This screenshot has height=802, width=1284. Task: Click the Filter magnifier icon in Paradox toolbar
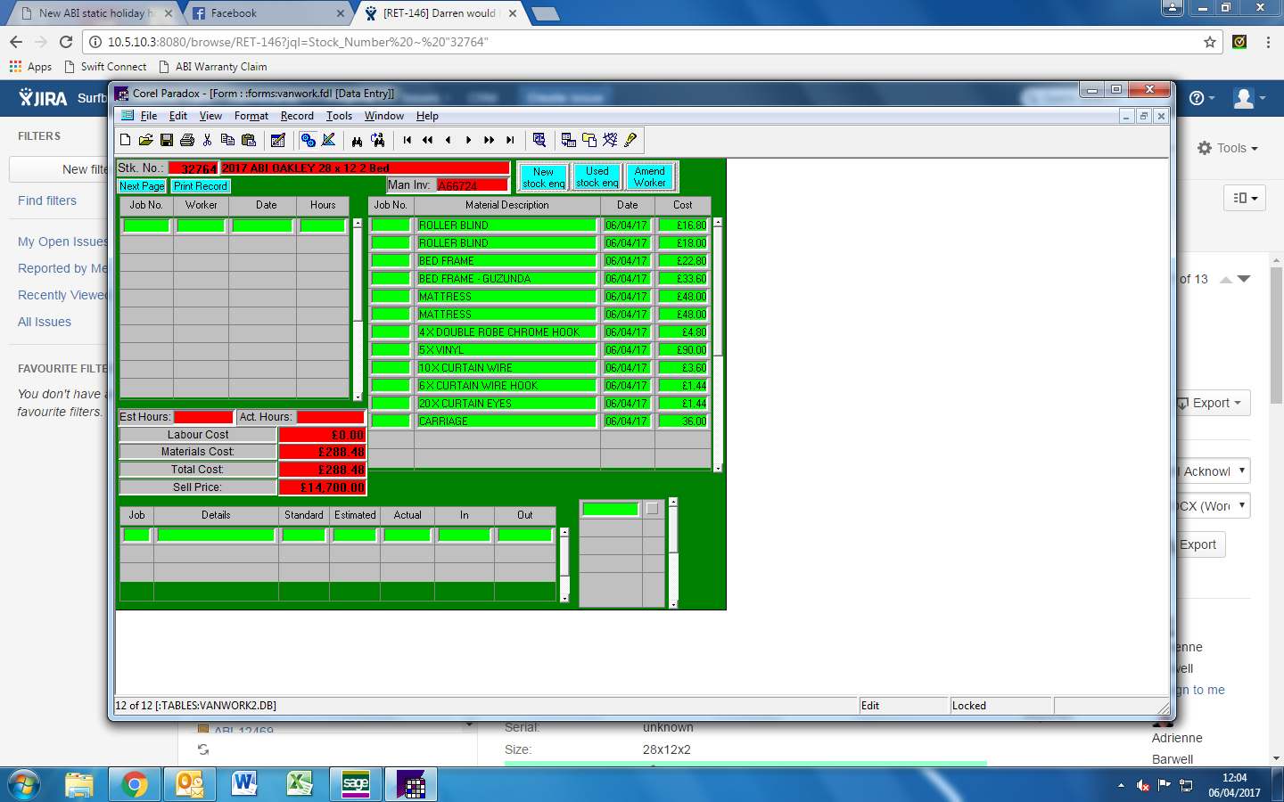(539, 140)
